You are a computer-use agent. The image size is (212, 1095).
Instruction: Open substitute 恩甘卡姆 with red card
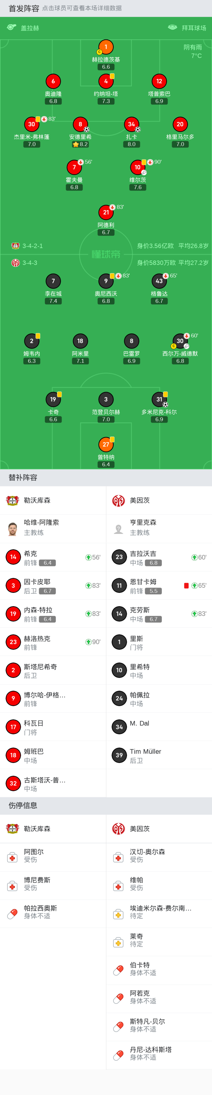[x=159, y=585]
